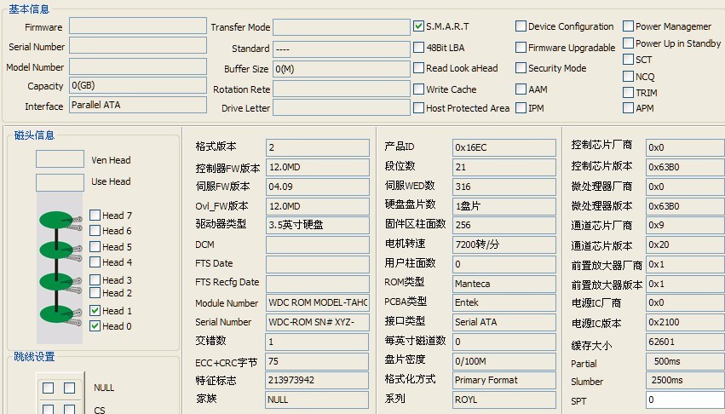
Task: Toggle Head 5 checkbox
Action: [95, 246]
